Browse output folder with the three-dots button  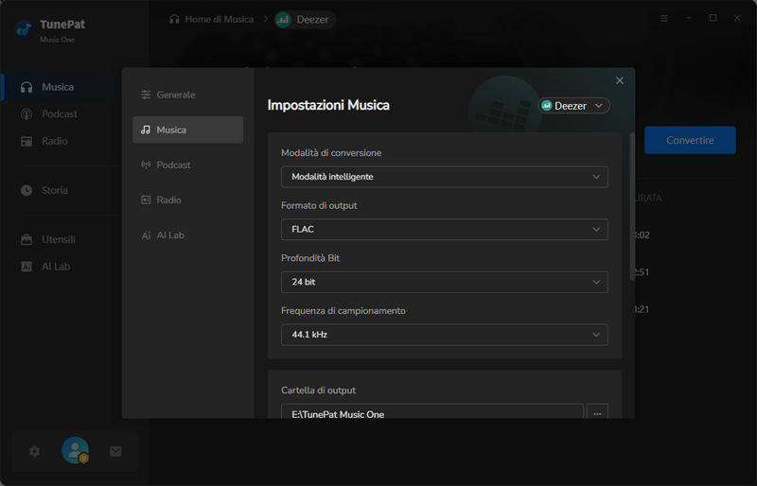click(597, 411)
